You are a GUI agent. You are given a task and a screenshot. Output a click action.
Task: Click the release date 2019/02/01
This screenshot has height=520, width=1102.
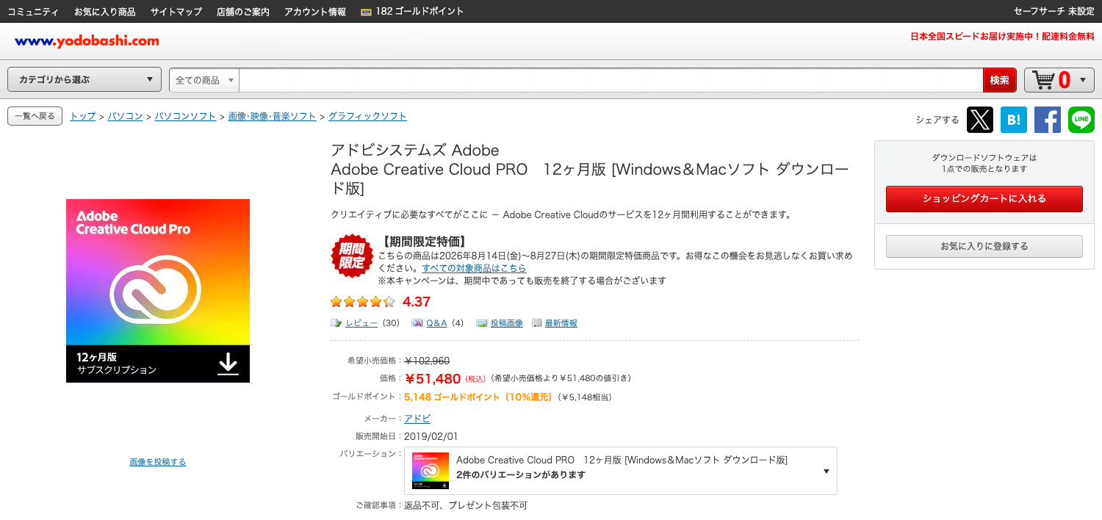[x=431, y=436]
